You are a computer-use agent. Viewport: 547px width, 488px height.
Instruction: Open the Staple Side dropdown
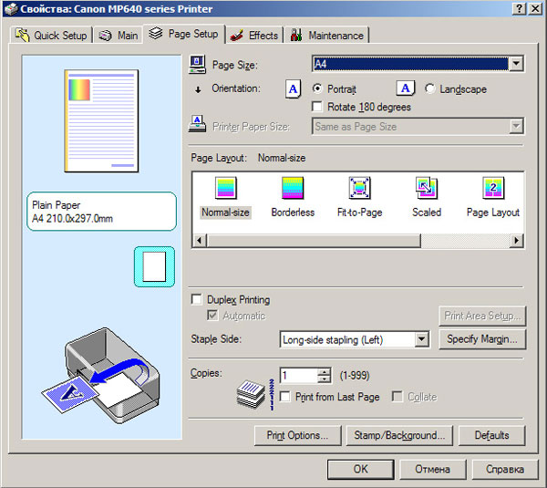coord(422,339)
